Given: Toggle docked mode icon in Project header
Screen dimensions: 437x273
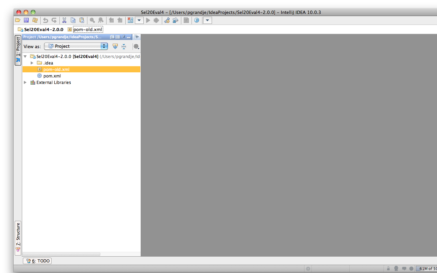Looking at the screenshot, I should (x=118, y=37).
